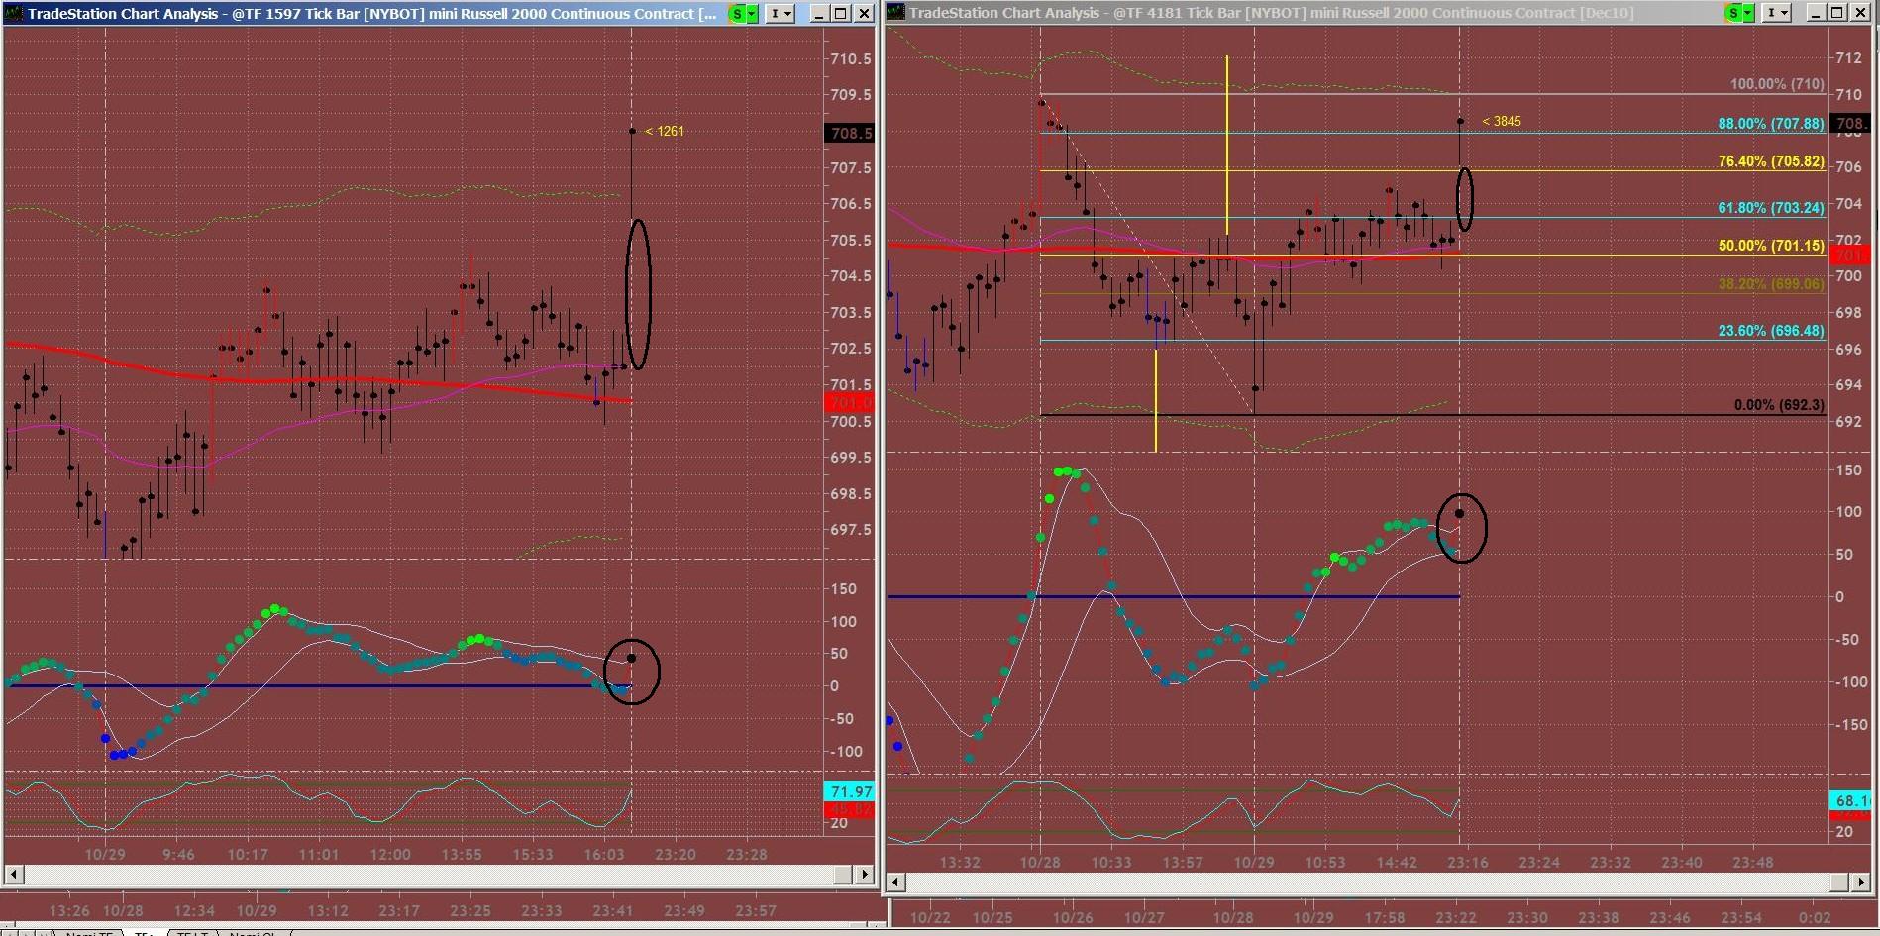Click the 1597 Tick chart window system icon

(x=15, y=13)
